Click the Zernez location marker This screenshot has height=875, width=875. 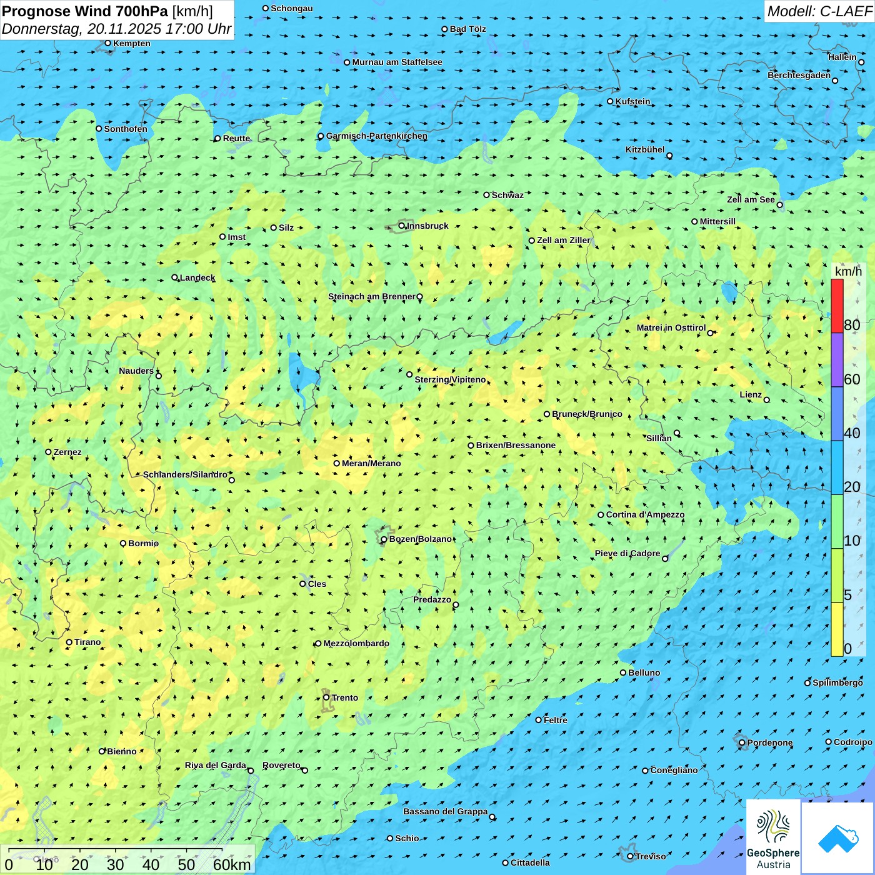point(48,452)
